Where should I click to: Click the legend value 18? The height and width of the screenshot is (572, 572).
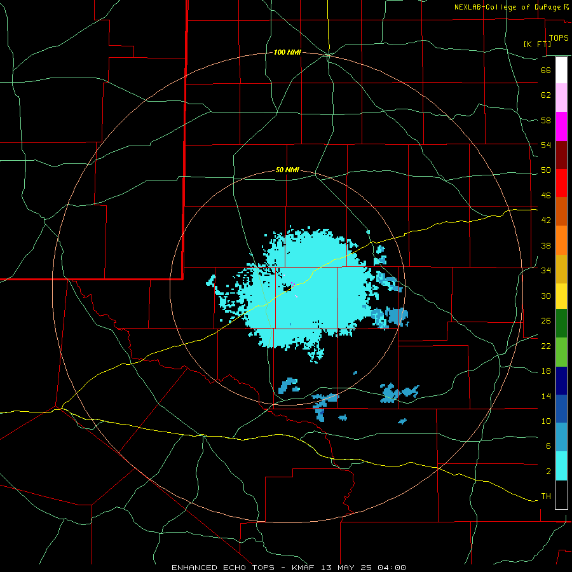pos(546,371)
